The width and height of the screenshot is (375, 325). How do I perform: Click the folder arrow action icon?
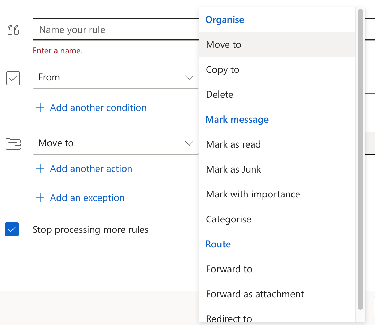[x=14, y=143]
